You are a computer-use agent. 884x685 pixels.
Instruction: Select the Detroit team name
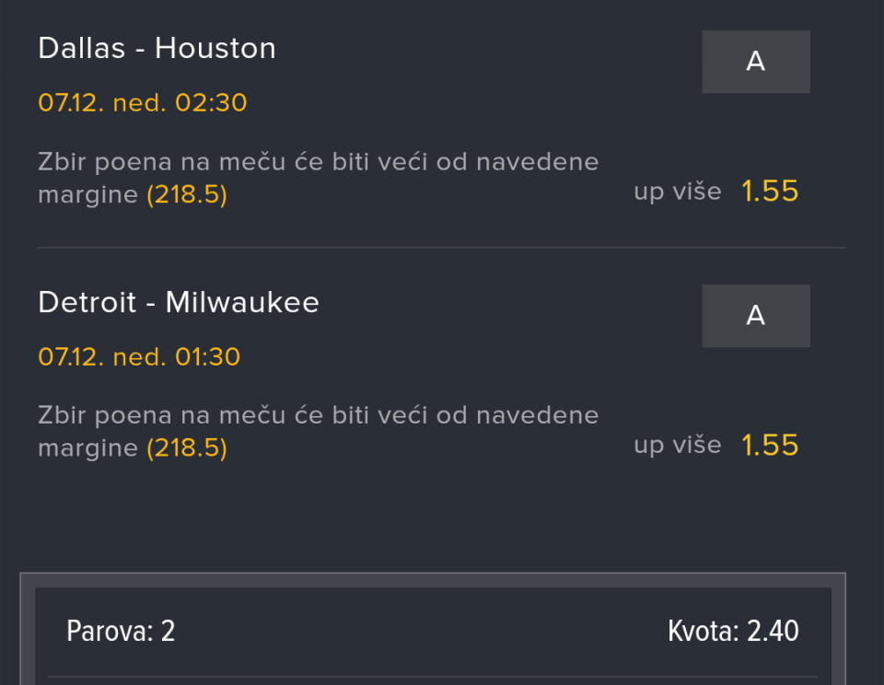pos(87,302)
